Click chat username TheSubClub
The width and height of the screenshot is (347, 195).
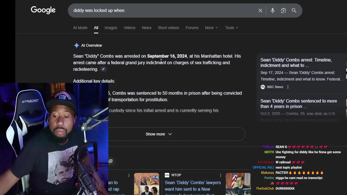[x=265, y=188]
